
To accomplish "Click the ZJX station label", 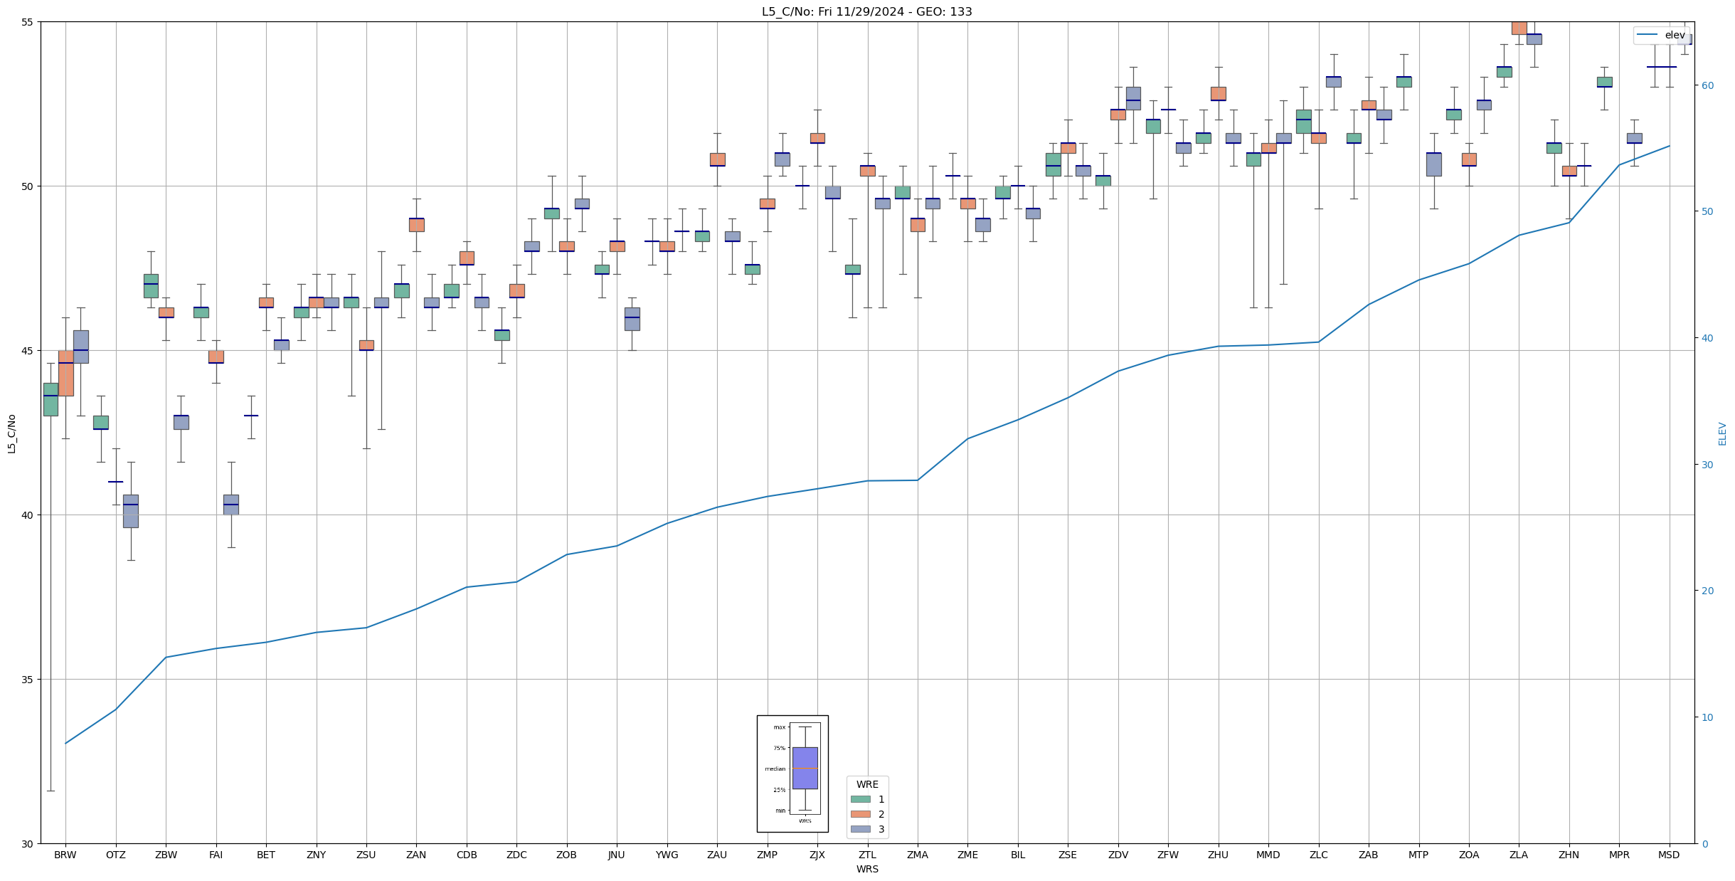I will pyautogui.click(x=817, y=855).
